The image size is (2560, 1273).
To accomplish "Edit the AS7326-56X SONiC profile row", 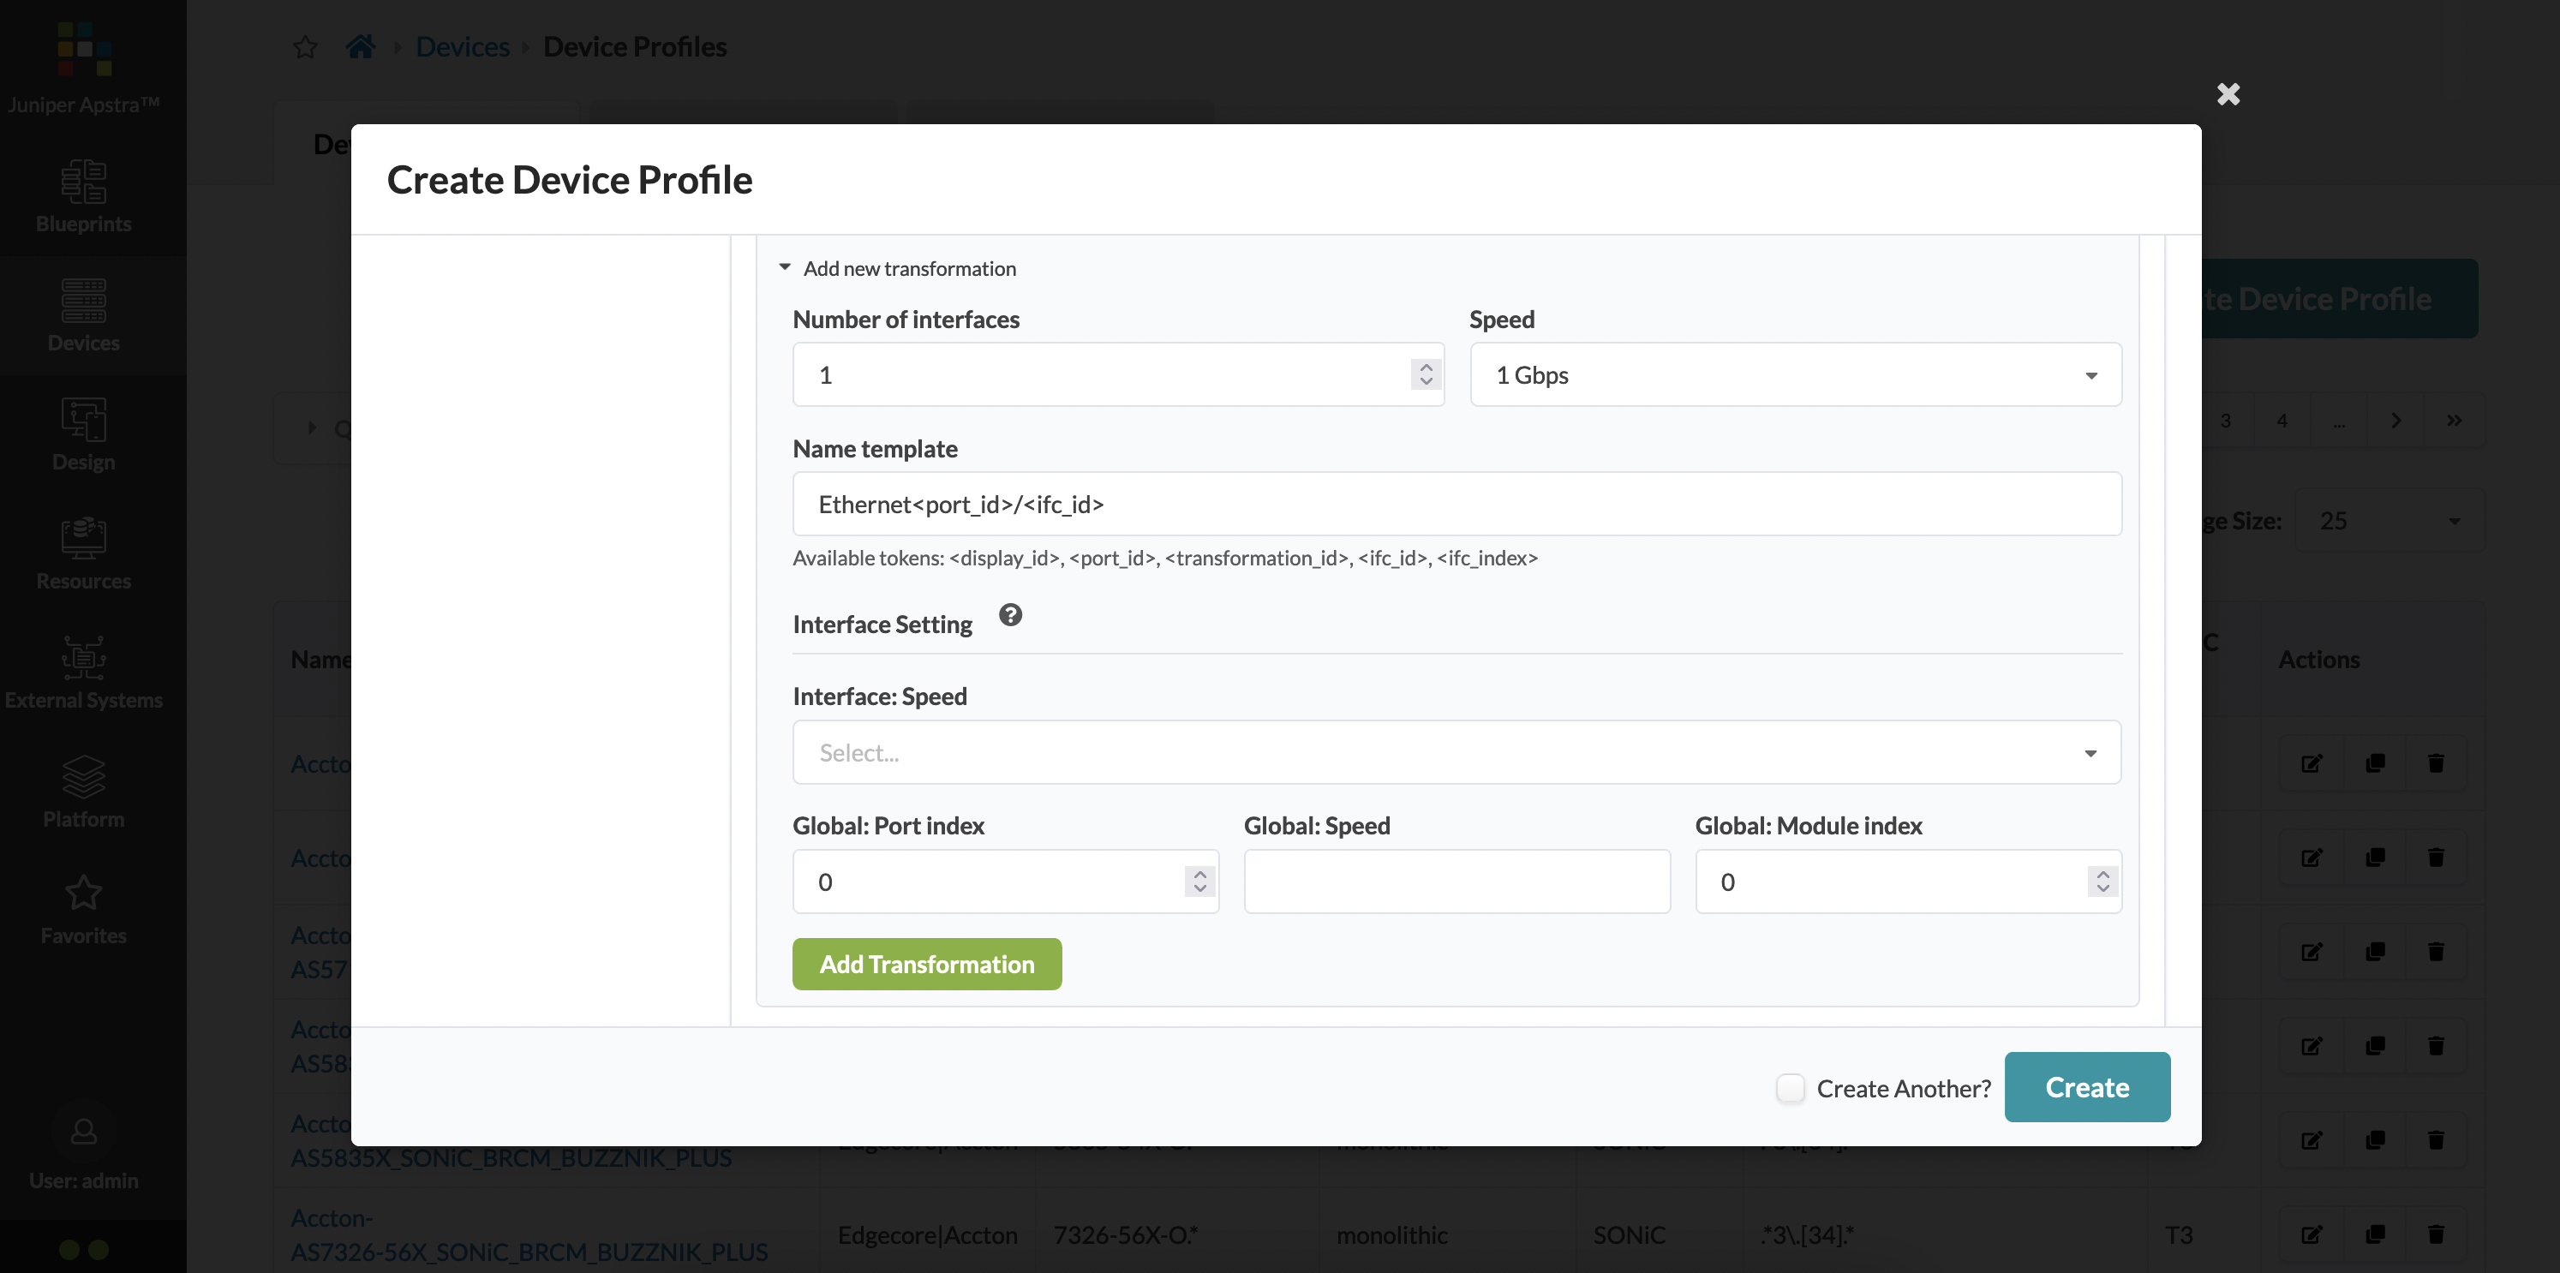I will point(2312,1234).
